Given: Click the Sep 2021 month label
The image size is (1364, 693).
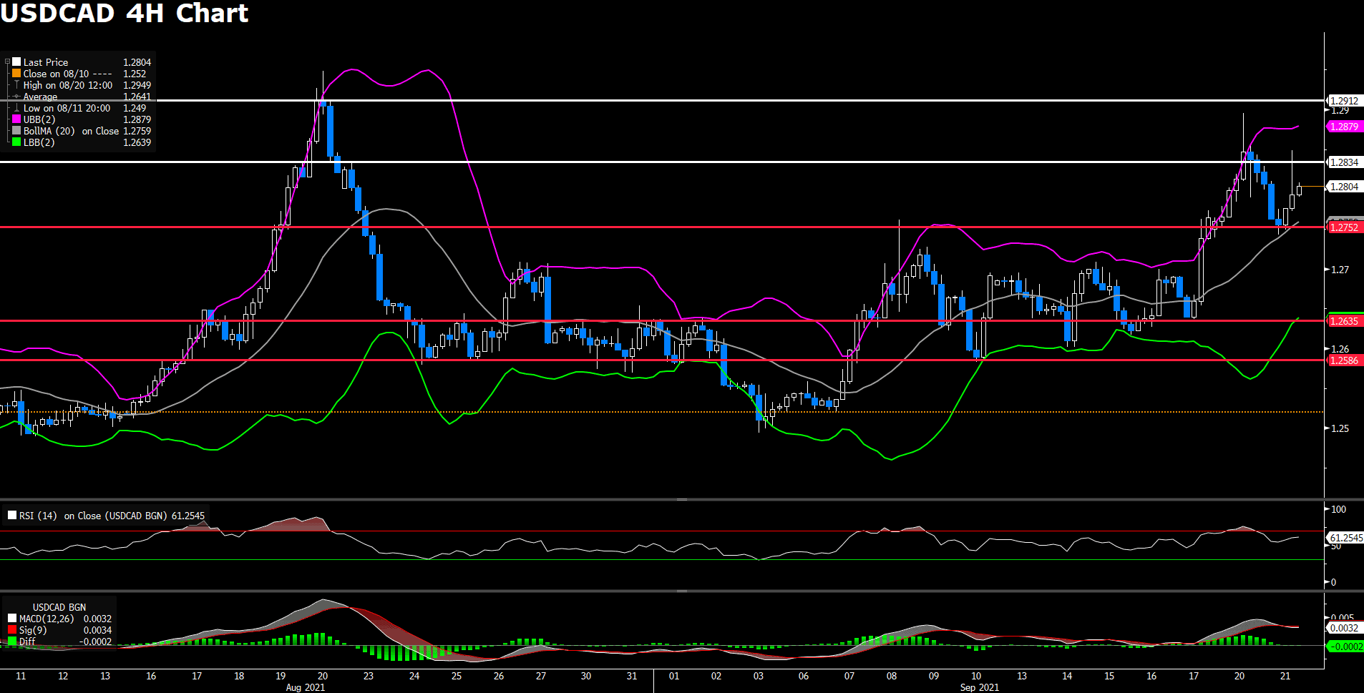Looking at the screenshot, I should [x=979, y=687].
